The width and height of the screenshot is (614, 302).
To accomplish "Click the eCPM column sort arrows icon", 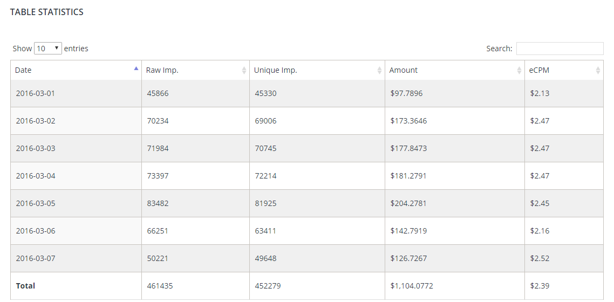I will pos(598,70).
